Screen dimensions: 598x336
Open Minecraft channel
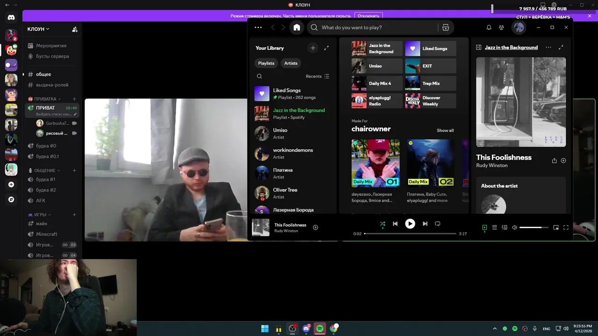tap(52, 234)
